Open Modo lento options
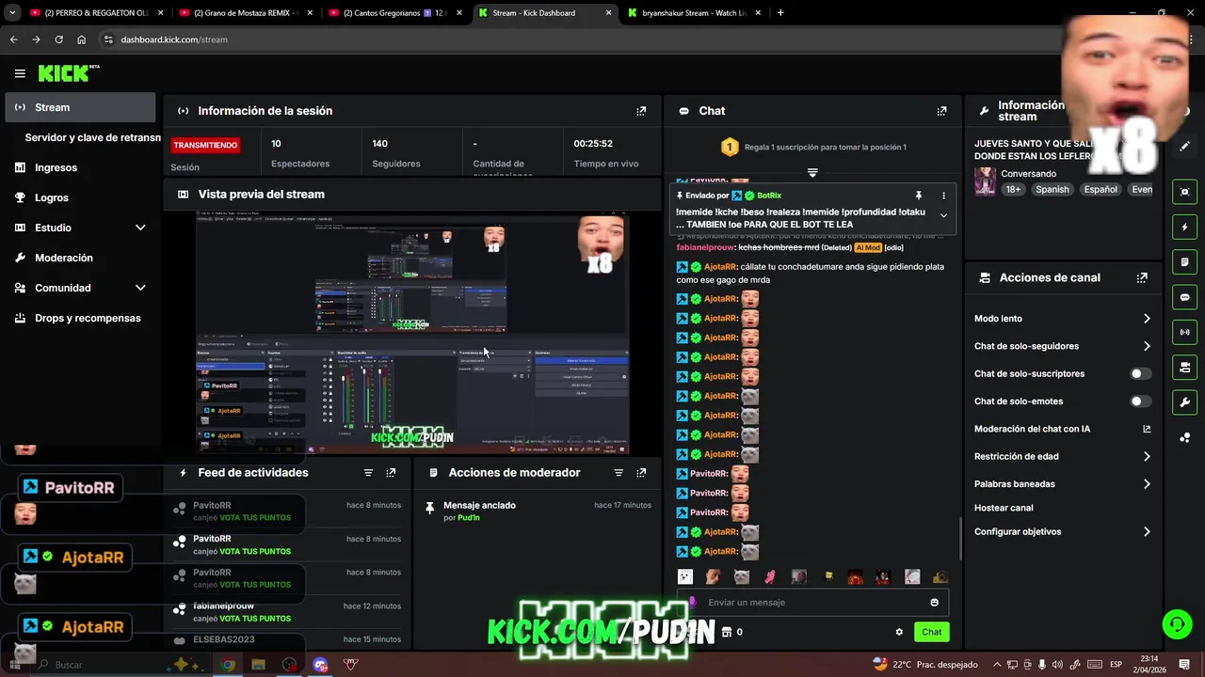 click(1062, 319)
